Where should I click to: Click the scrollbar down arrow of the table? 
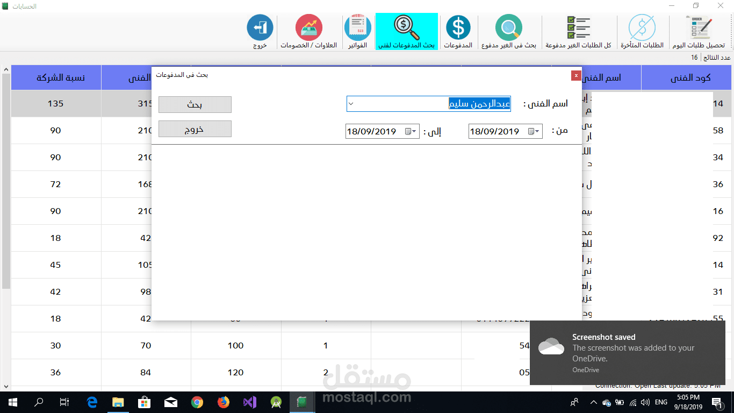tap(6, 386)
